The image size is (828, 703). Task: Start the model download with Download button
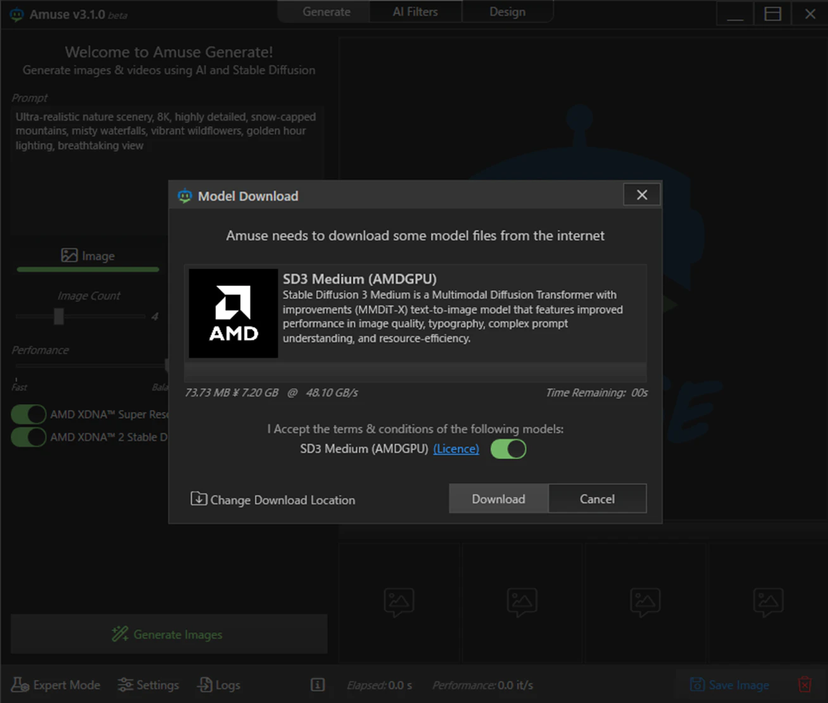(x=498, y=499)
